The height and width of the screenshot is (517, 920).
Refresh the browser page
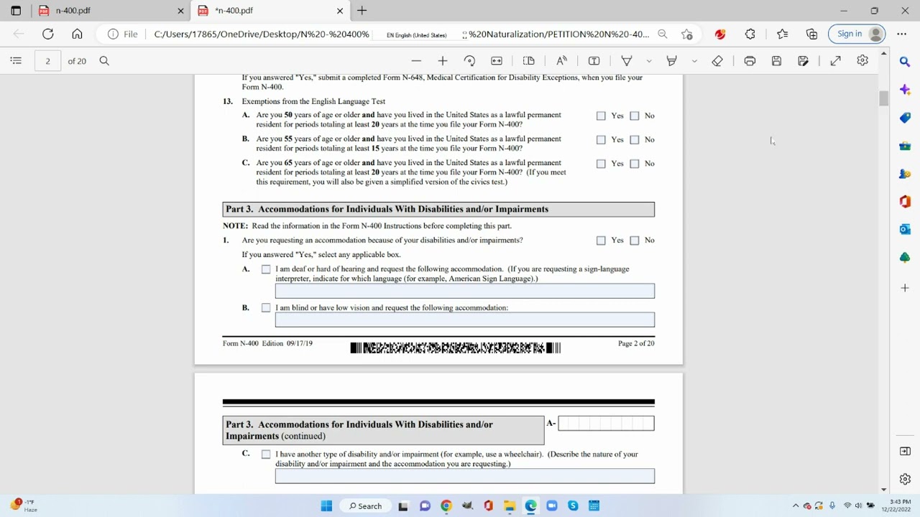(47, 34)
